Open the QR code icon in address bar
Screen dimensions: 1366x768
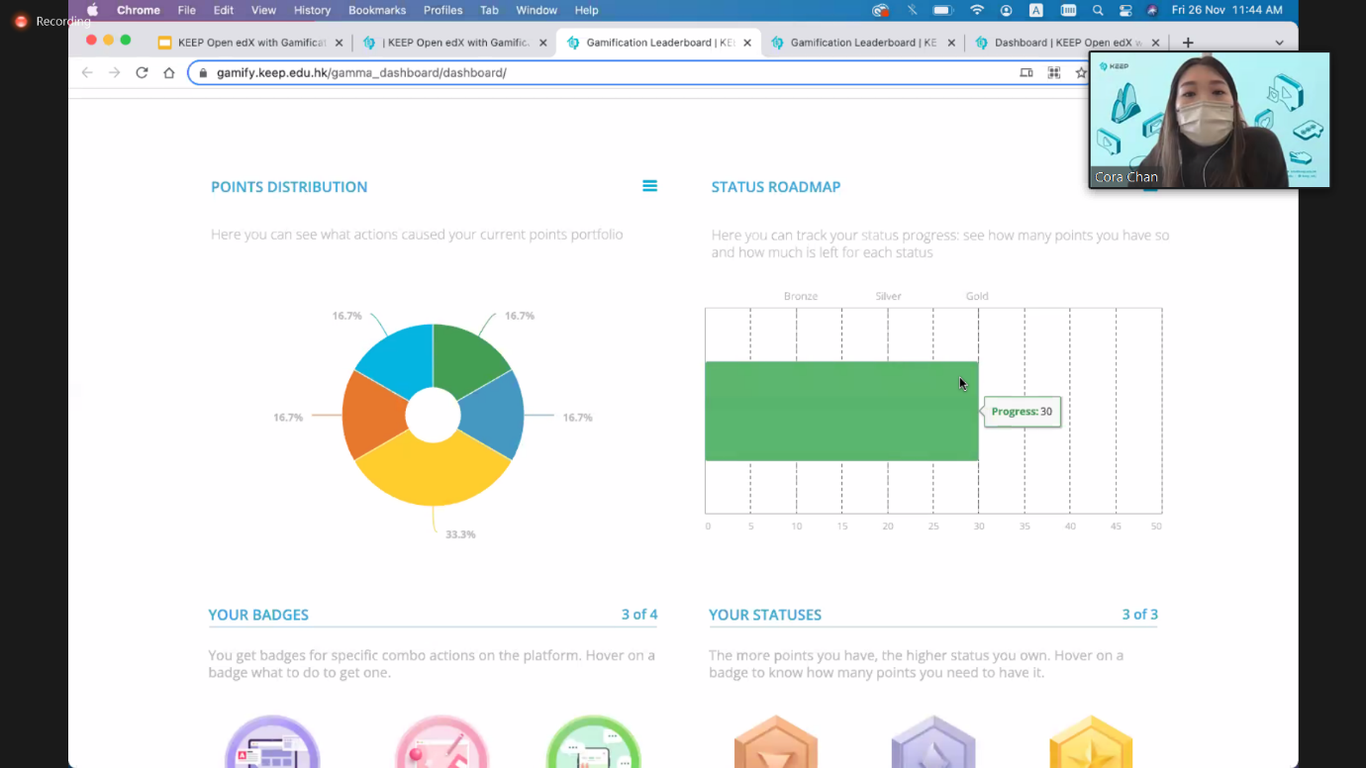click(x=1054, y=72)
